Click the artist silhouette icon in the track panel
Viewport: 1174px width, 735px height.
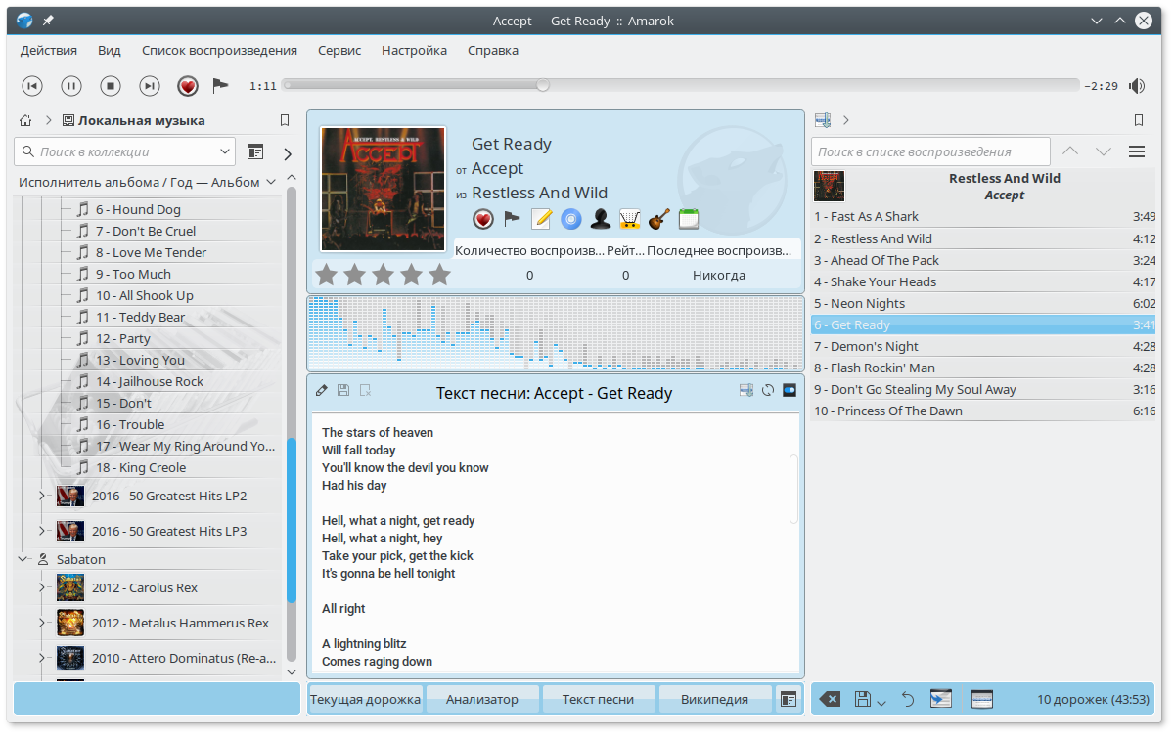click(x=600, y=219)
